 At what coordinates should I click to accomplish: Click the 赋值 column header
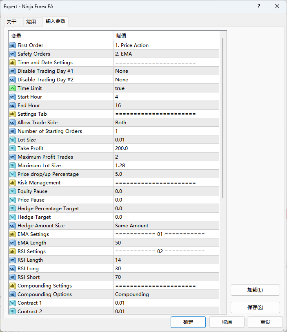click(x=167, y=36)
